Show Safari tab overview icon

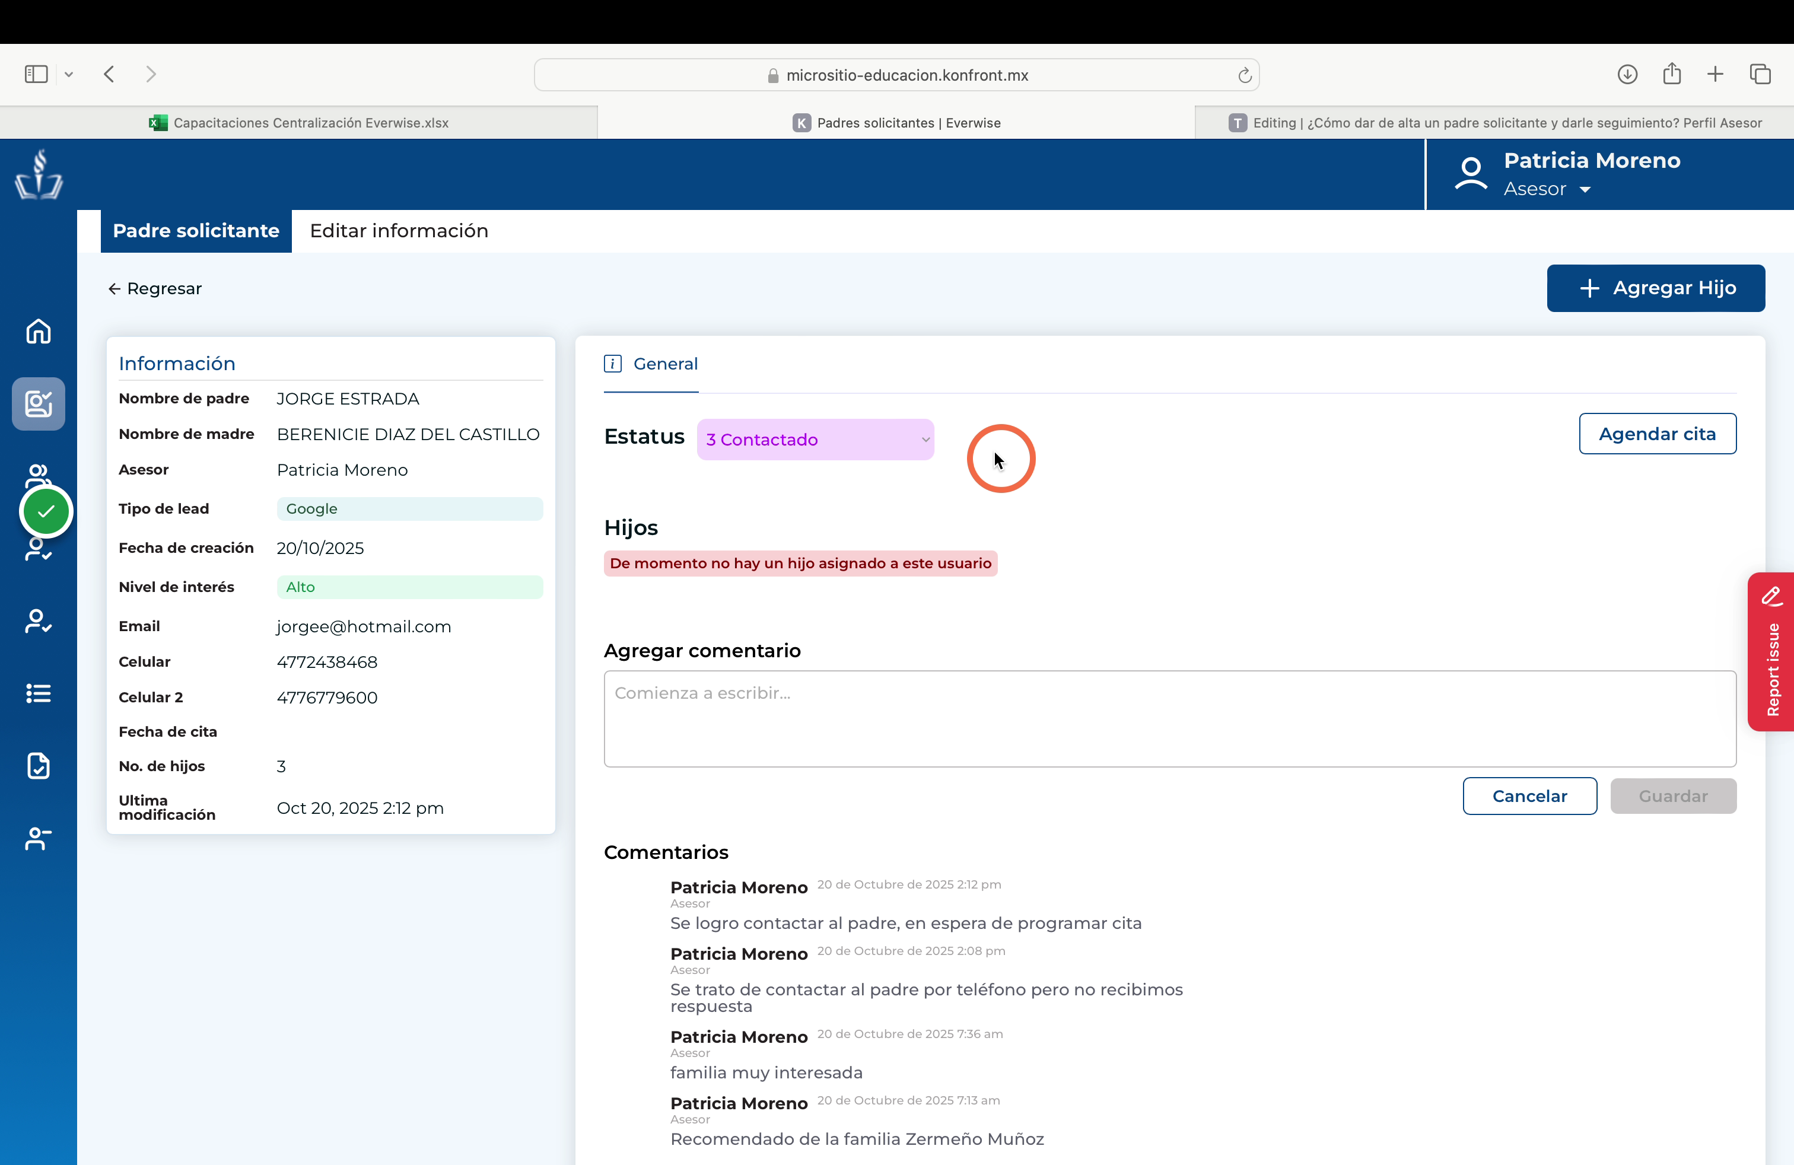coord(1760,74)
